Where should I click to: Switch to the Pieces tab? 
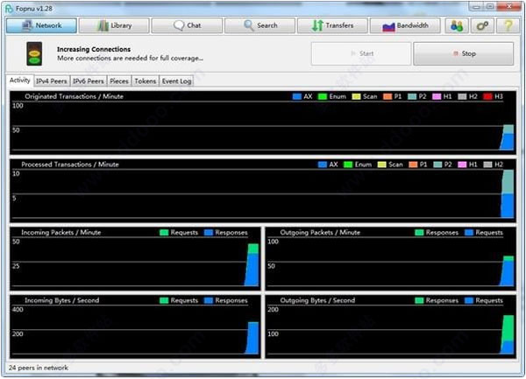pyautogui.click(x=119, y=81)
